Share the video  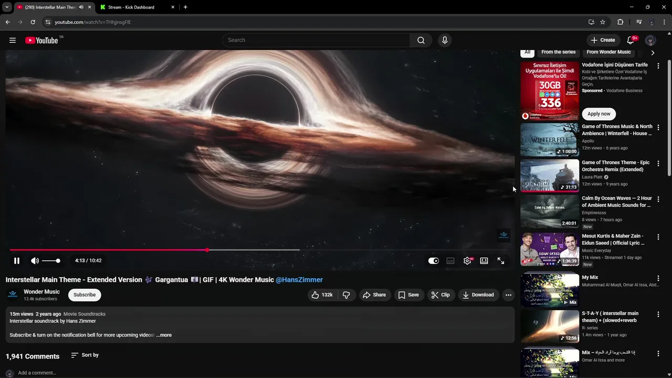[374, 295]
